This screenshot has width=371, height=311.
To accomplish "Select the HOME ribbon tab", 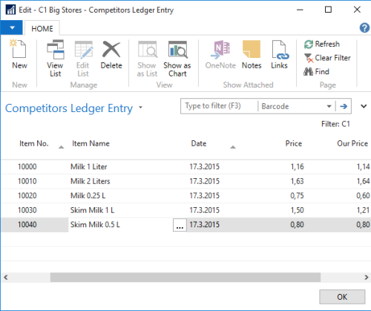I will pos(42,28).
